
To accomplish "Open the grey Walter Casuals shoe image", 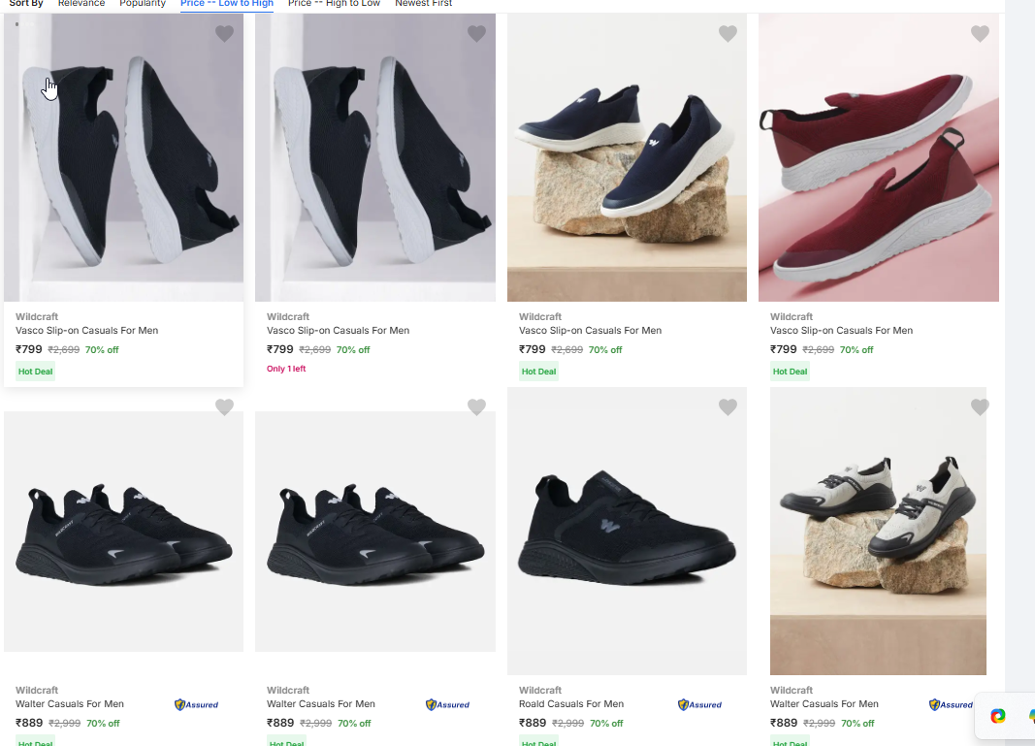I will click(878, 531).
